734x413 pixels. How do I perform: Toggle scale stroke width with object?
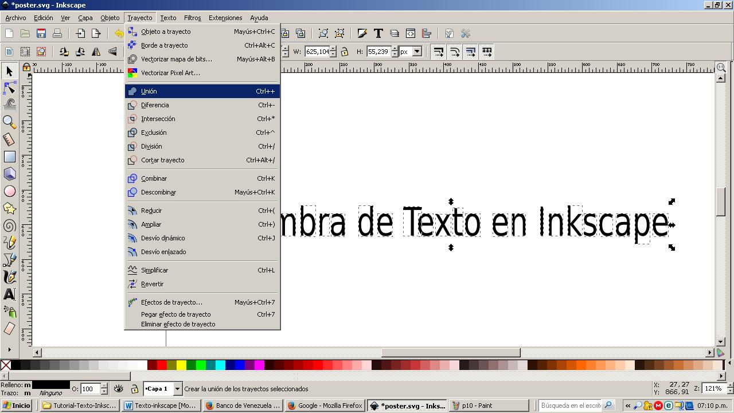(438, 52)
